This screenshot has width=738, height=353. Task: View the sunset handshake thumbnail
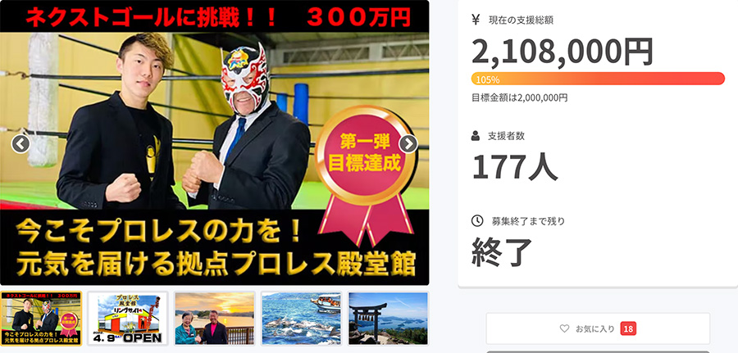click(x=215, y=319)
